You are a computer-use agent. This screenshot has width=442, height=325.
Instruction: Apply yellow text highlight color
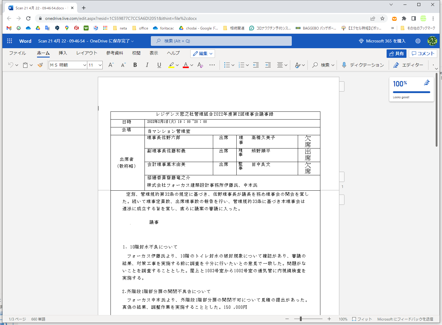coord(171,65)
